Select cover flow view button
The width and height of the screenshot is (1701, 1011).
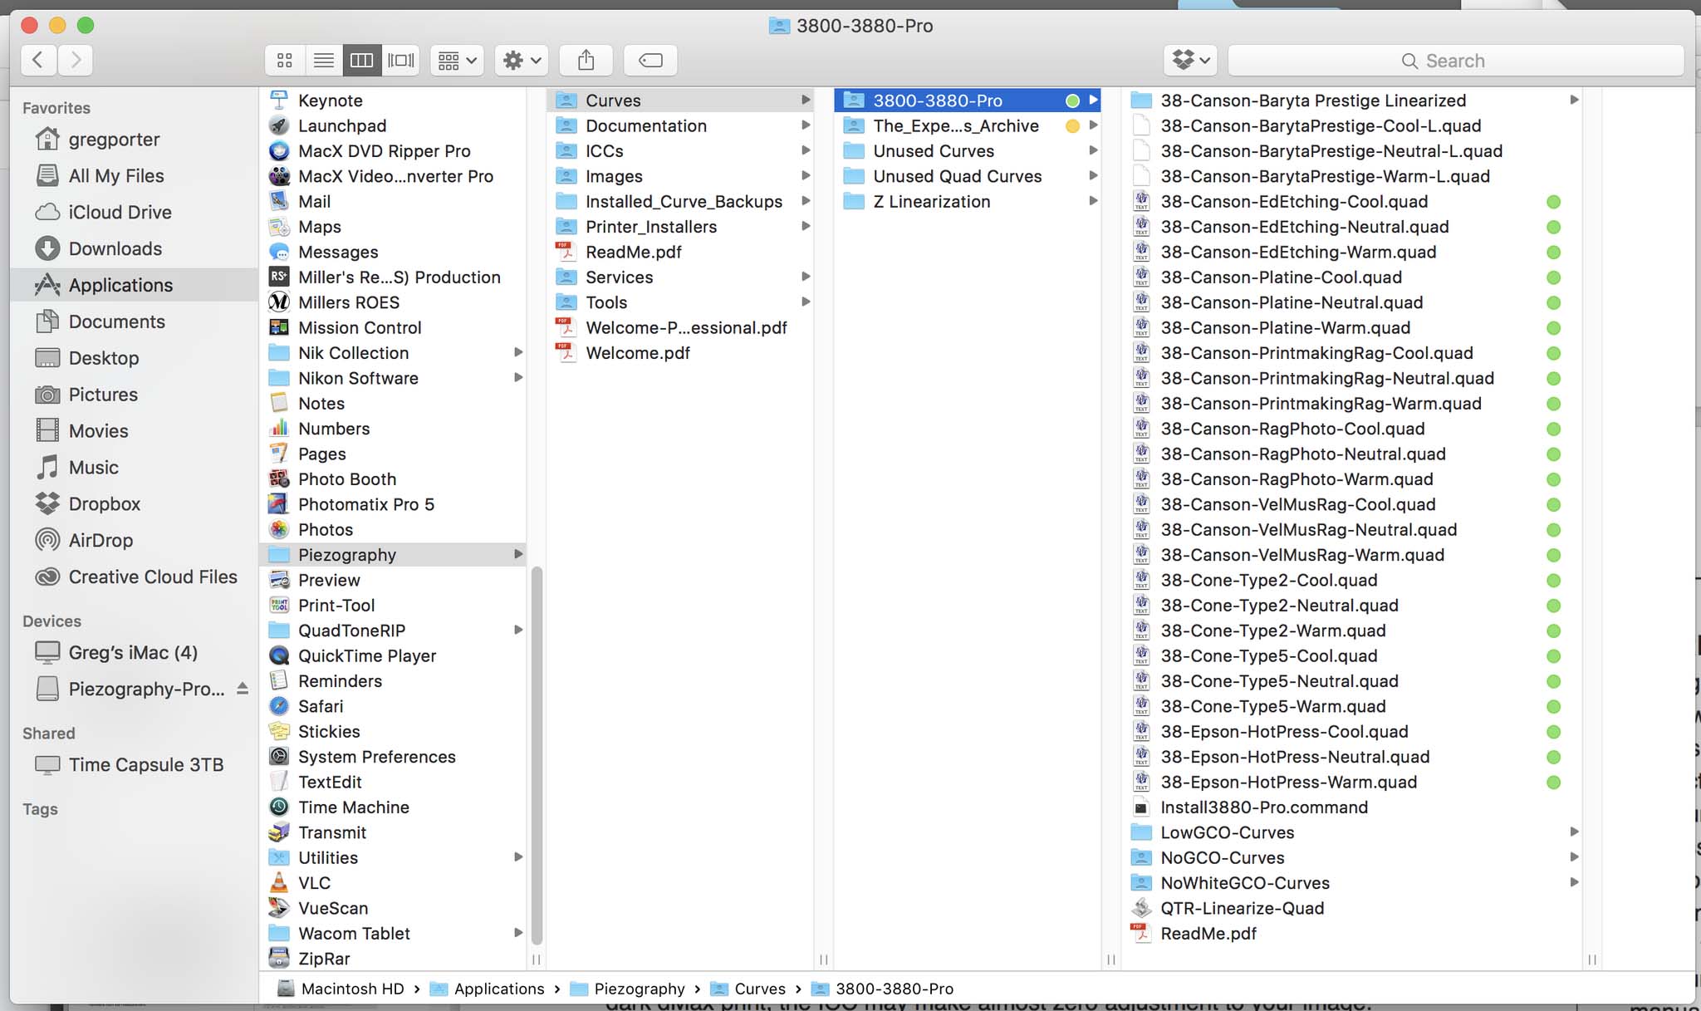401,61
